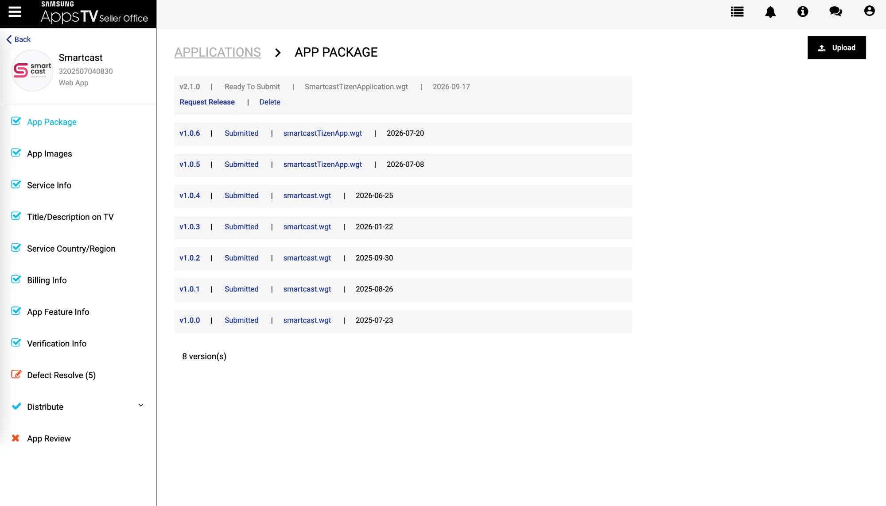The height and width of the screenshot is (506, 886).
Task: Open App Feature Info section
Action: pyautogui.click(x=58, y=312)
